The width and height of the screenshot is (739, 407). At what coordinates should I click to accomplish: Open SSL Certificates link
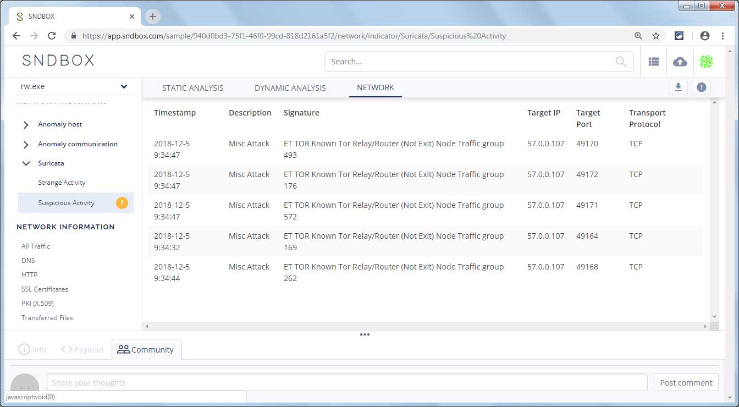(x=45, y=289)
